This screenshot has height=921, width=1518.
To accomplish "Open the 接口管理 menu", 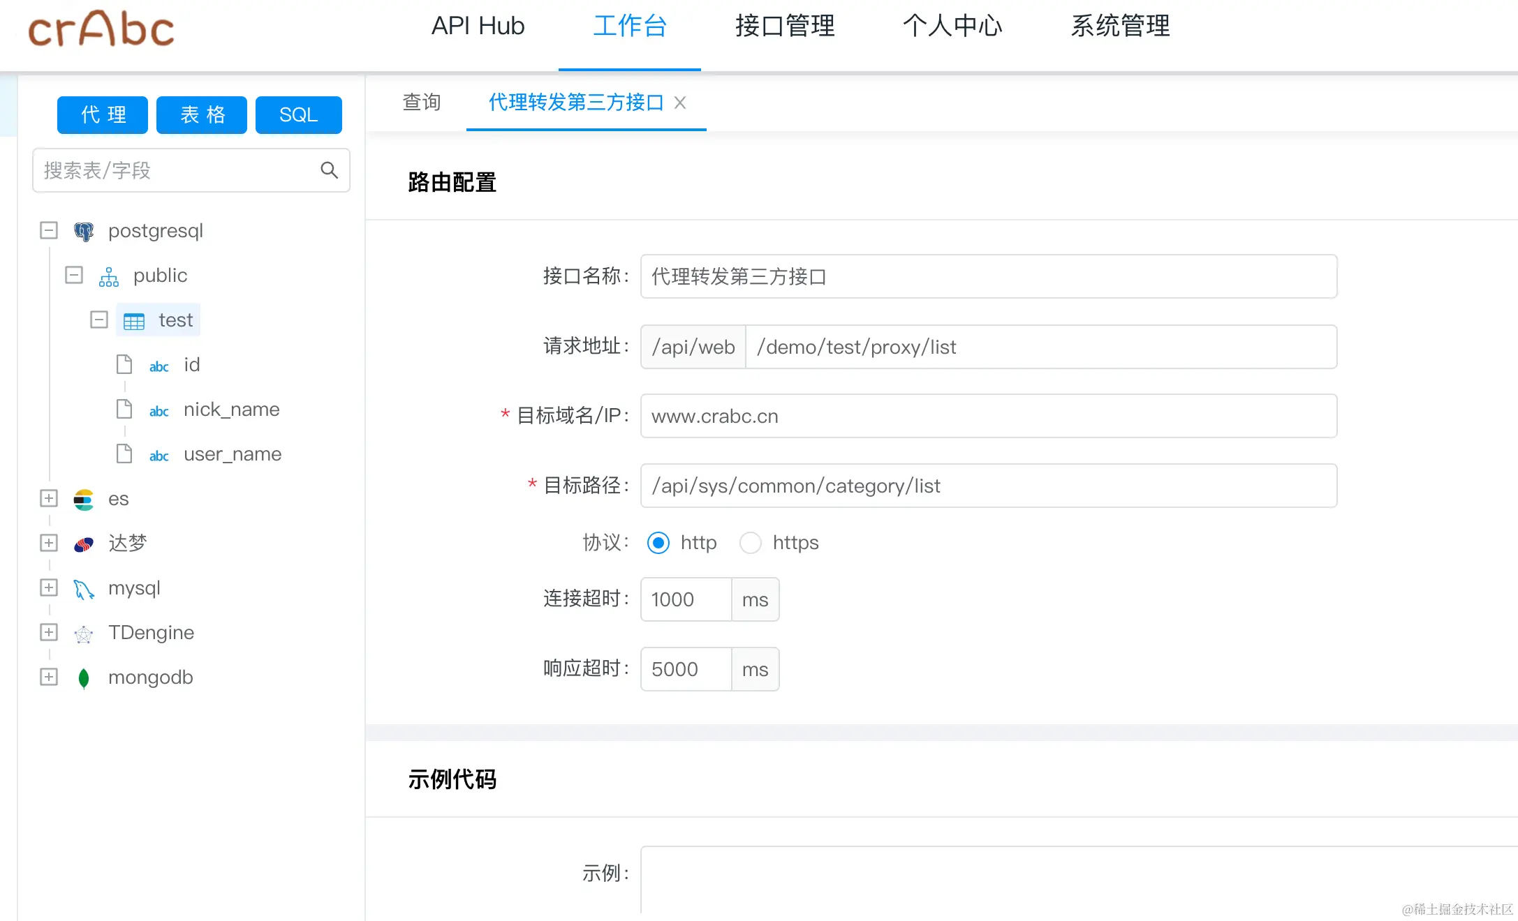I will coord(785,27).
